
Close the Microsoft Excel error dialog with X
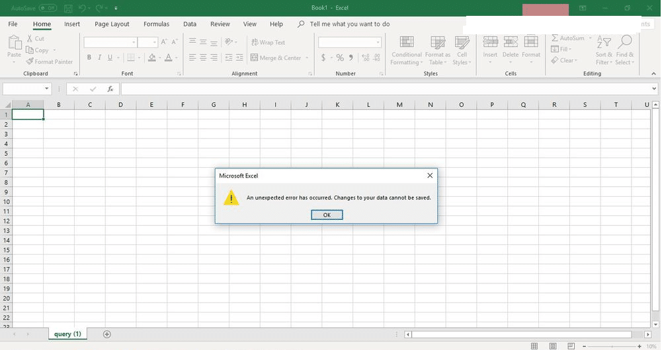[430, 176]
